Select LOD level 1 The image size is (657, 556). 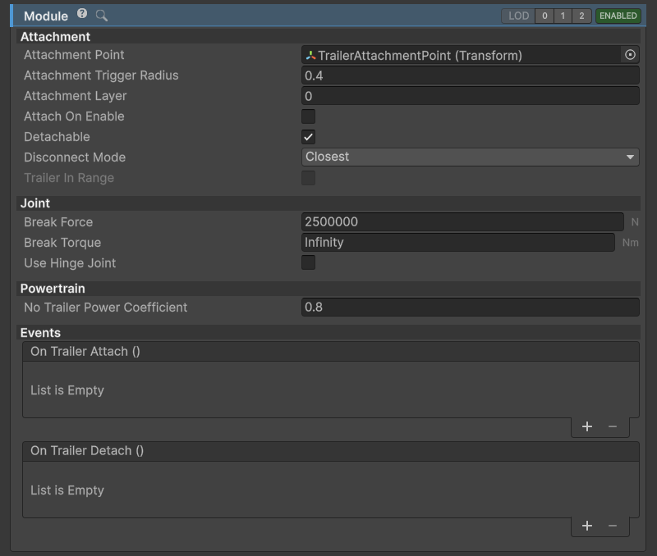pos(563,16)
